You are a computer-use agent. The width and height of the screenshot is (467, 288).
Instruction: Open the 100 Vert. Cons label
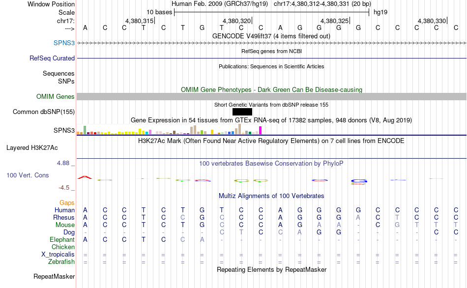click(28, 175)
